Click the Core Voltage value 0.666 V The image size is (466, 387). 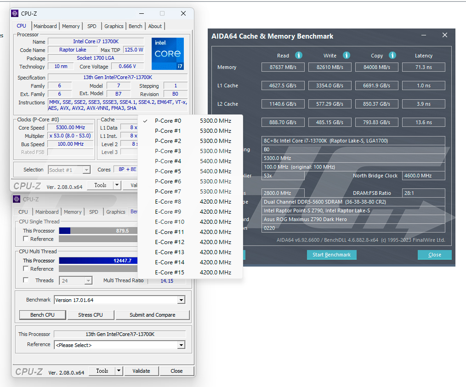(127, 66)
